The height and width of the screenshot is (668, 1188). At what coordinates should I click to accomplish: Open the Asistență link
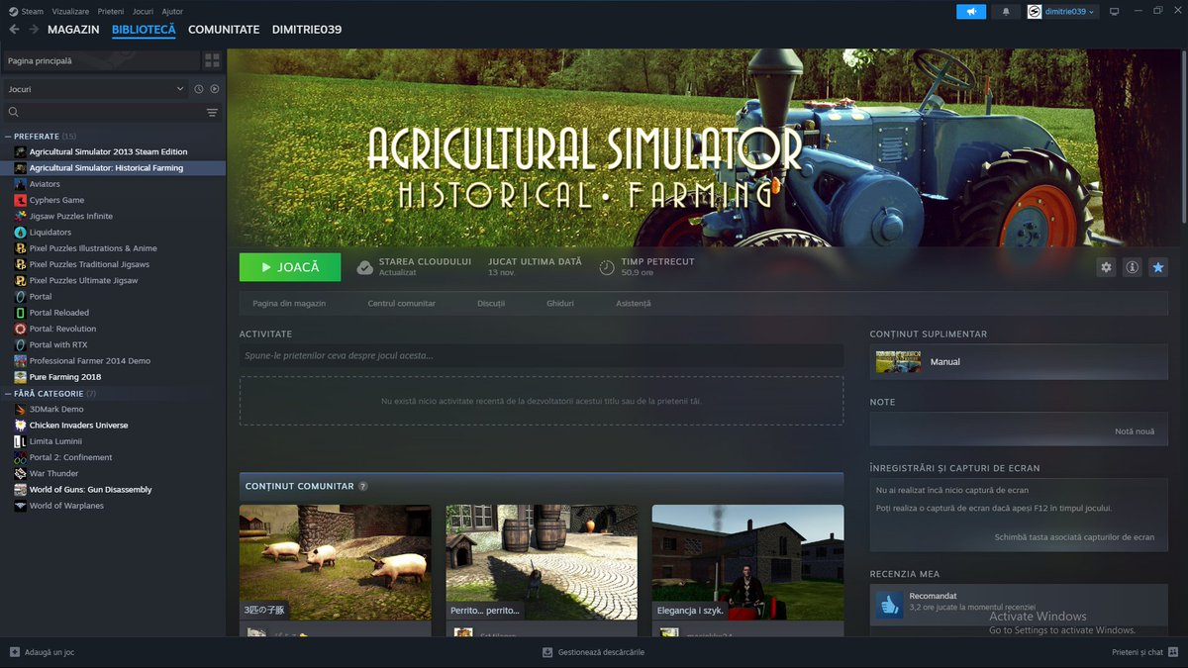[634, 304]
